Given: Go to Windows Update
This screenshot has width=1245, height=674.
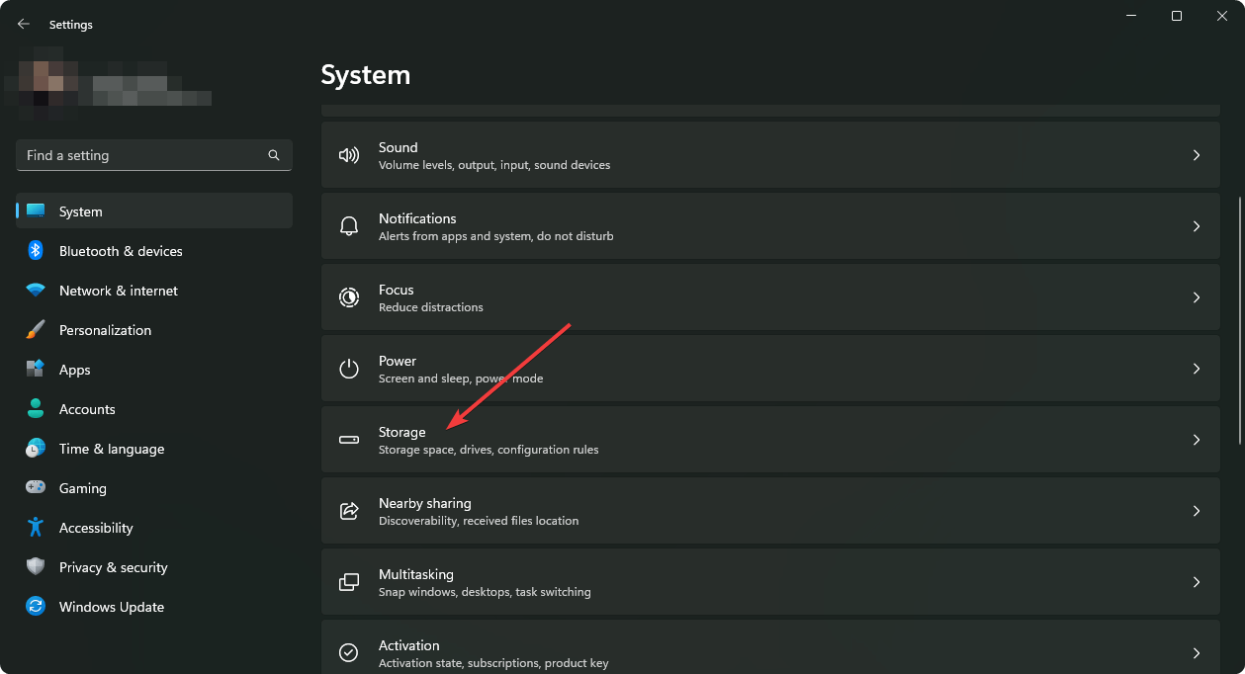Looking at the screenshot, I should click(x=154, y=607).
